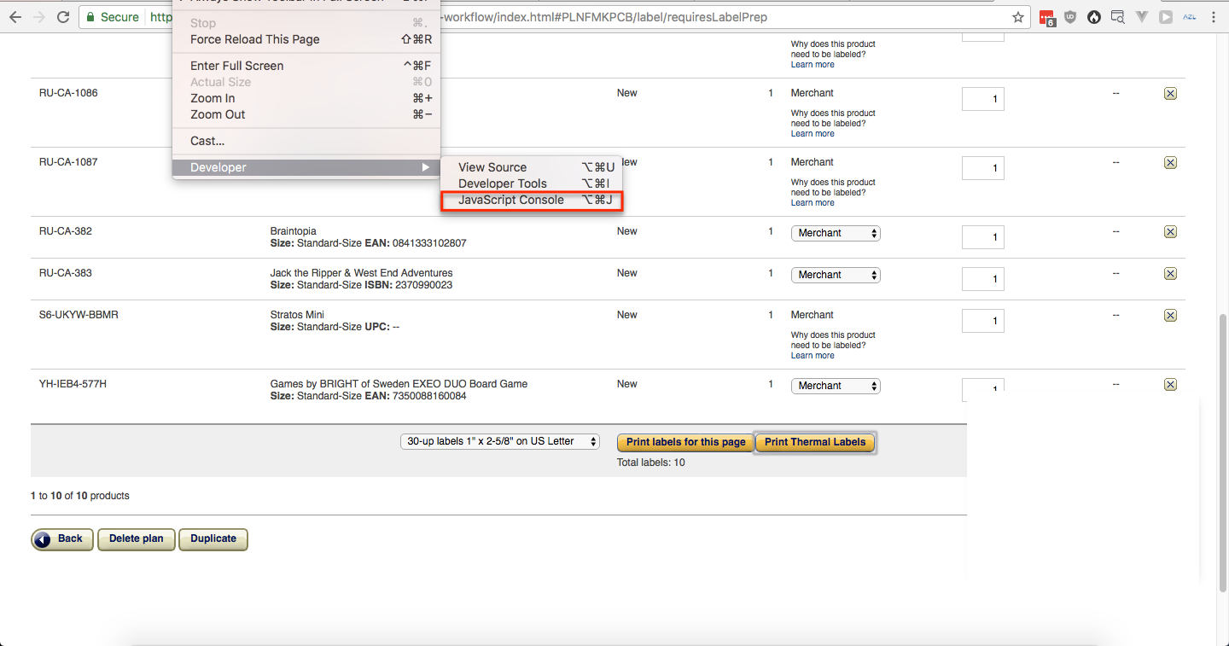
Task: Go back with the Back button
Action: pos(62,538)
